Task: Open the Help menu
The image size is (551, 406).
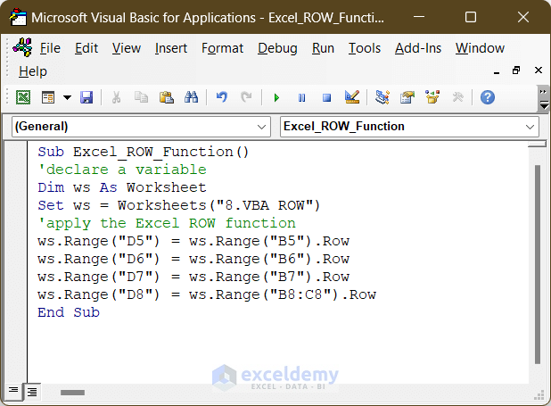Action: pos(33,71)
